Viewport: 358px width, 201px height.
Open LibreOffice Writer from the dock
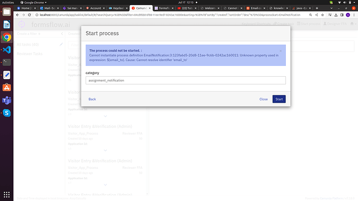click(x=7, y=24)
